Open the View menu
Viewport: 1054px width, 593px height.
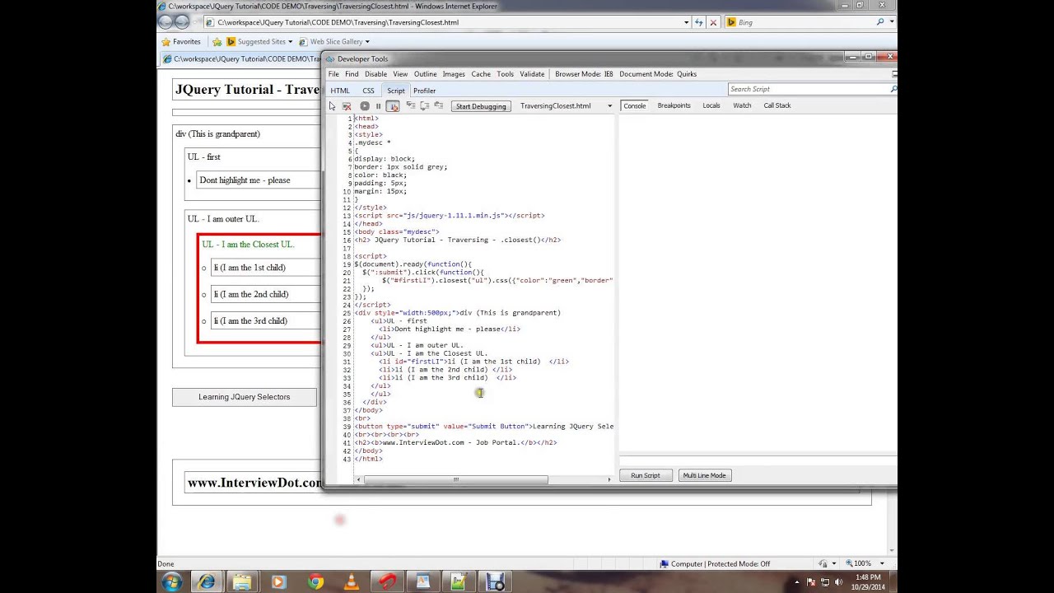point(400,74)
